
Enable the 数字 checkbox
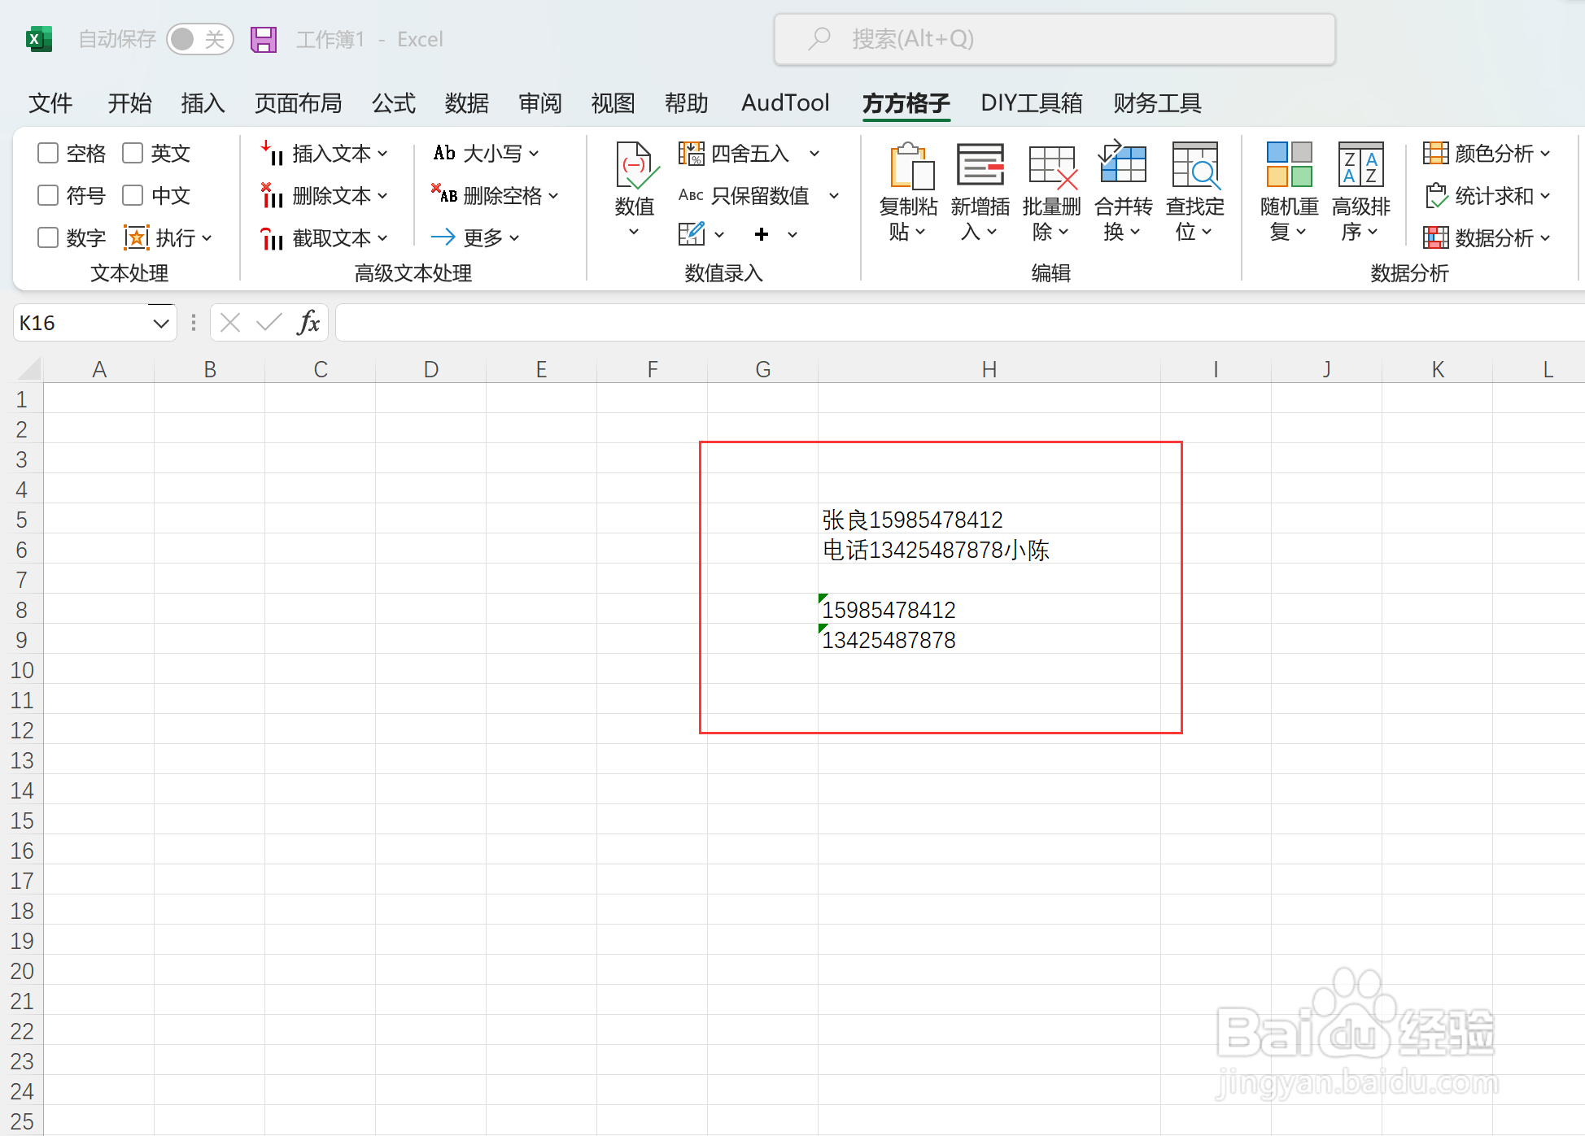(49, 237)
